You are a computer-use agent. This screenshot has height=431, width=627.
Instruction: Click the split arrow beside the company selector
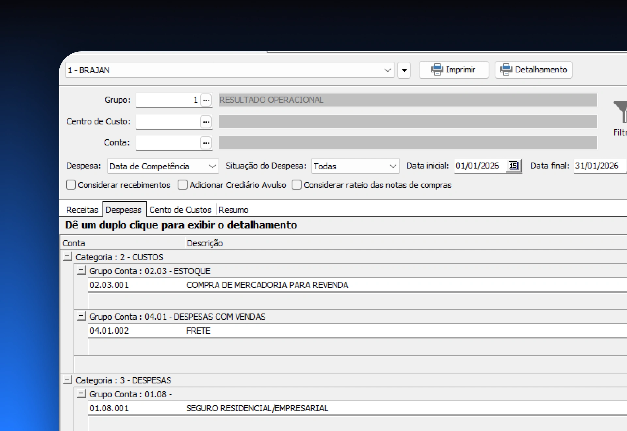[404, 70]
